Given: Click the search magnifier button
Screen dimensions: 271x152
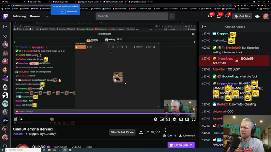Looking at the screenshot, I should pos(171,16).
